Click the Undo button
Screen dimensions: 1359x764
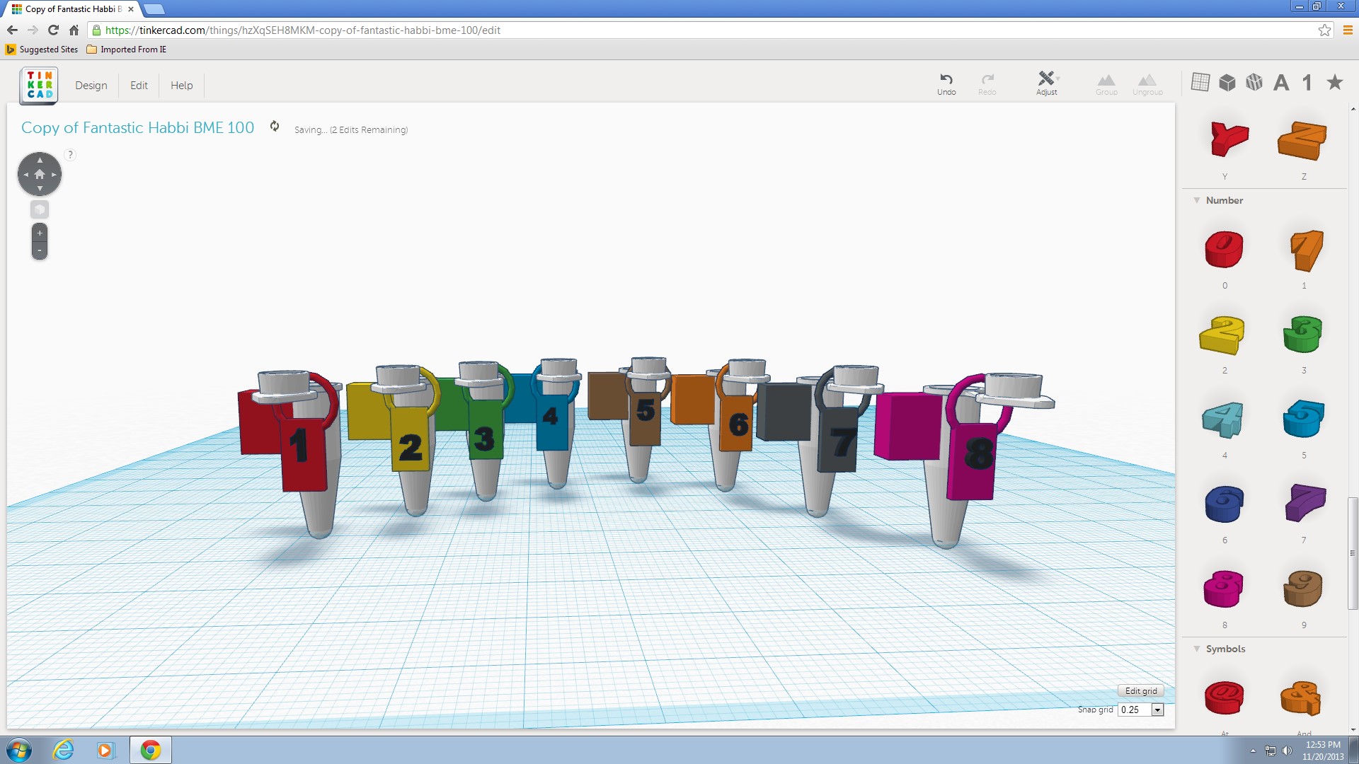click(x=946, y=83)
